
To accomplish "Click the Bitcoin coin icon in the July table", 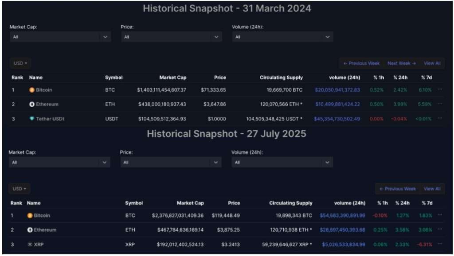I will pos(29,215).
